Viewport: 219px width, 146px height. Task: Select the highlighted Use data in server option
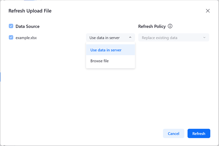106,50
